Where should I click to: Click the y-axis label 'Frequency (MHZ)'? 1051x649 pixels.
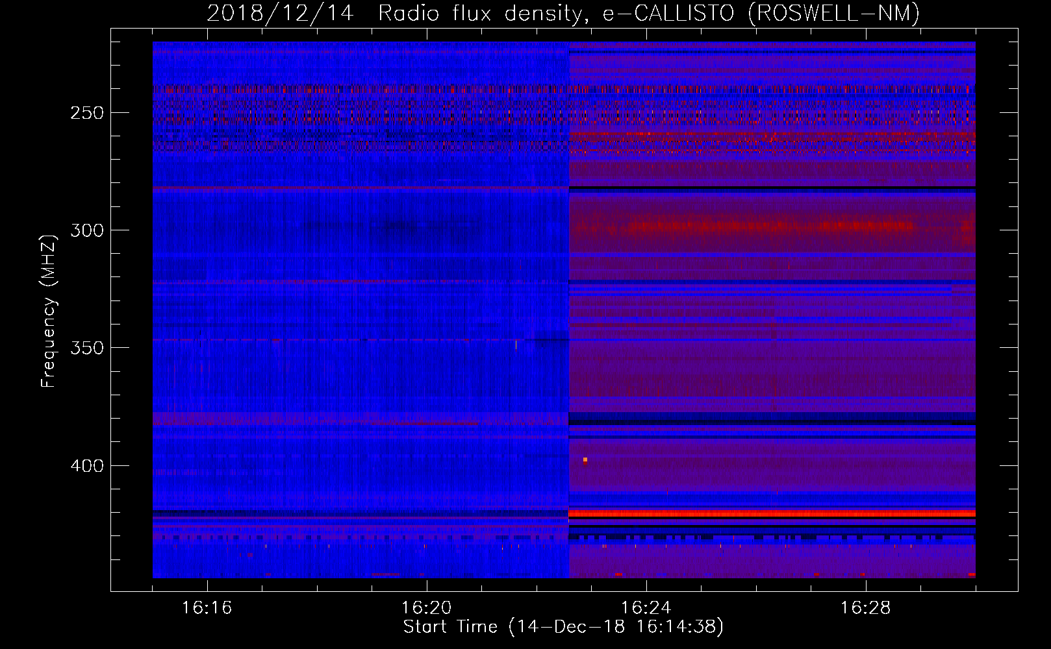click(x=49, y=311)
